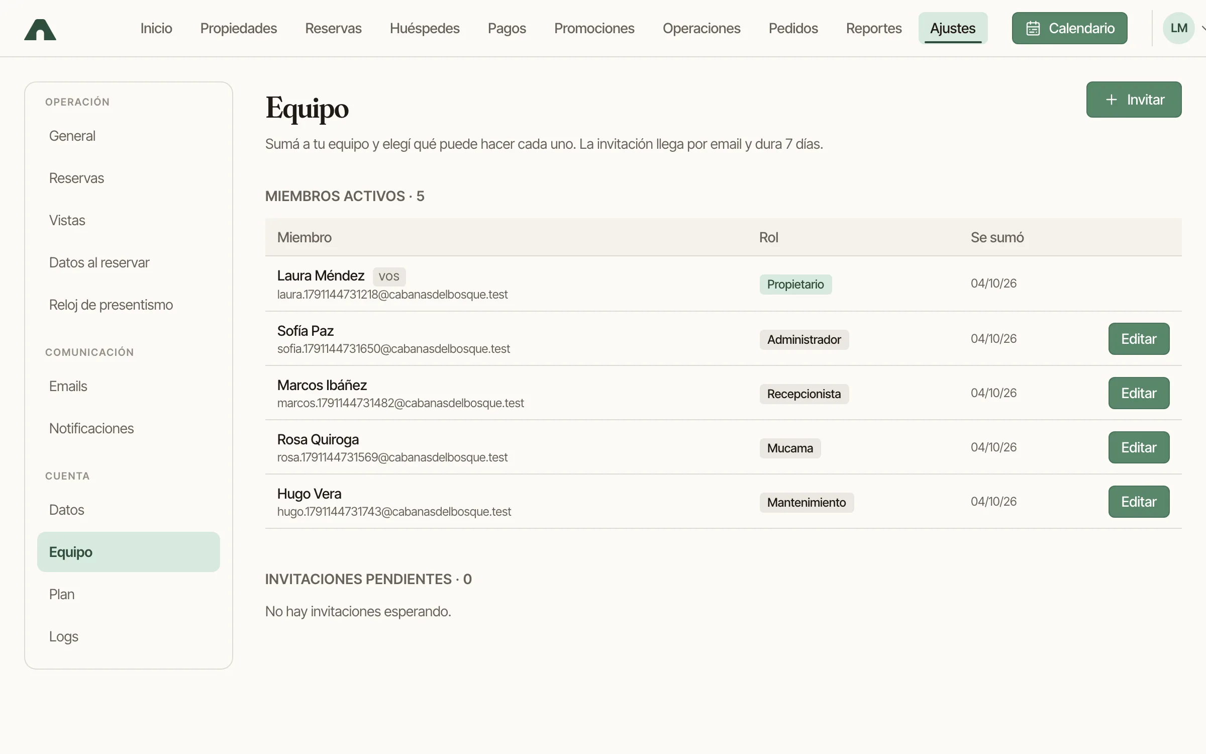Open Pedidos section
This screenshot has width=1206, height=754.
tap(793, 28)
